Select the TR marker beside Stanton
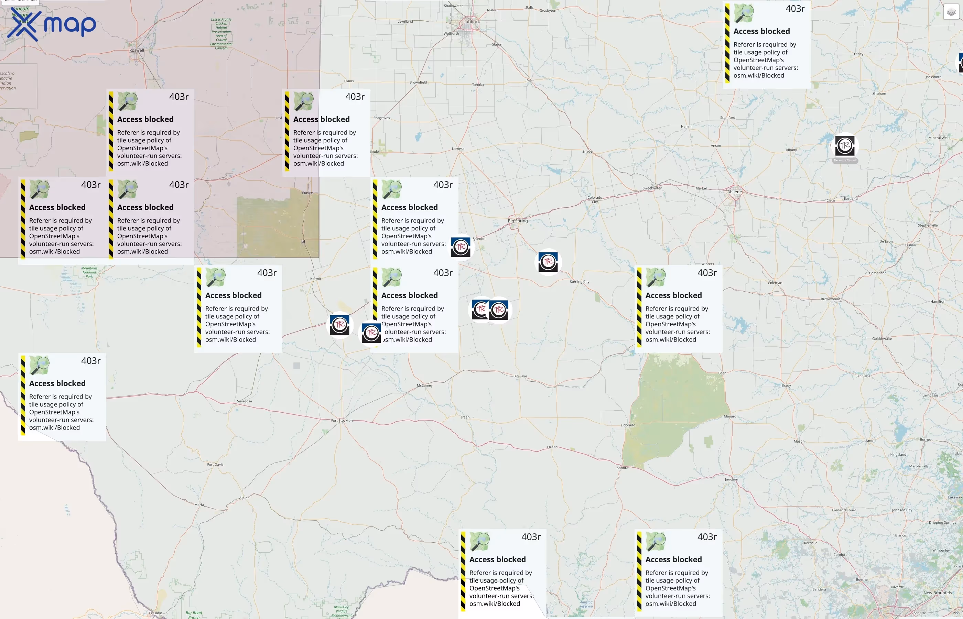Image resolution: width=963 pixels, height=619 pixels. click(461, 247)
